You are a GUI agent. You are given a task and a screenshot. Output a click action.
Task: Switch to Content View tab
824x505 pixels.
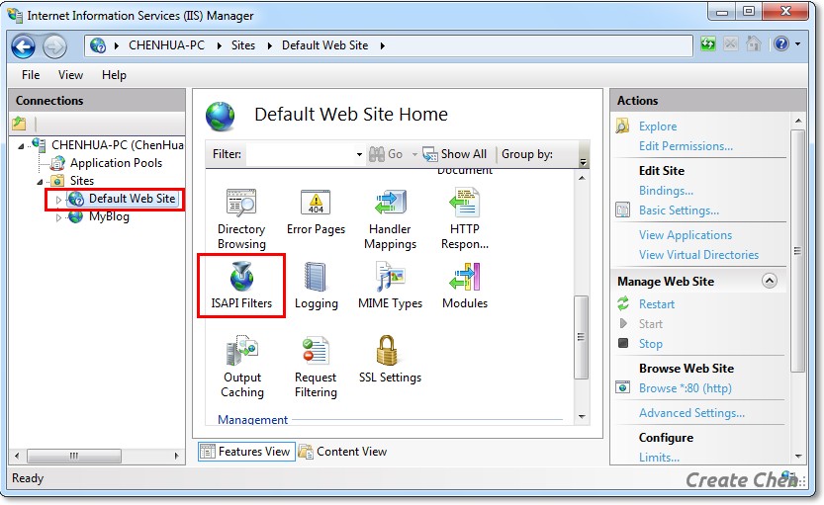pos(342,452)
